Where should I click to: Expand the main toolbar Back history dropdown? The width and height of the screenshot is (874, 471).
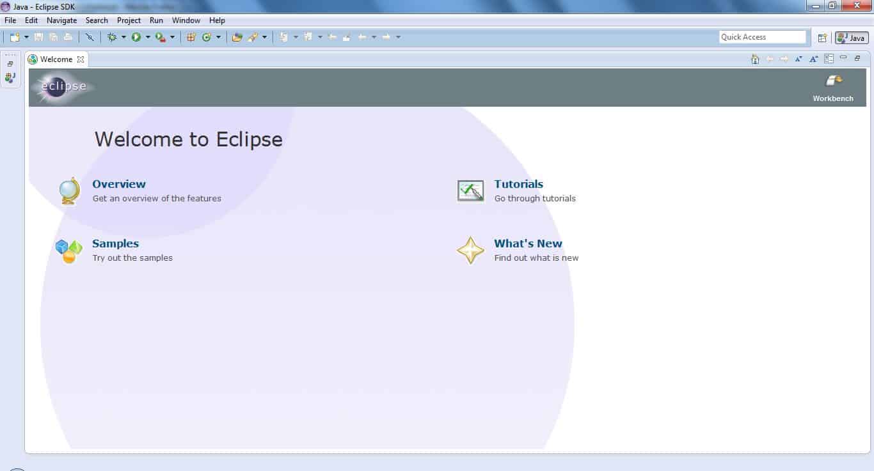click(374, 37)
